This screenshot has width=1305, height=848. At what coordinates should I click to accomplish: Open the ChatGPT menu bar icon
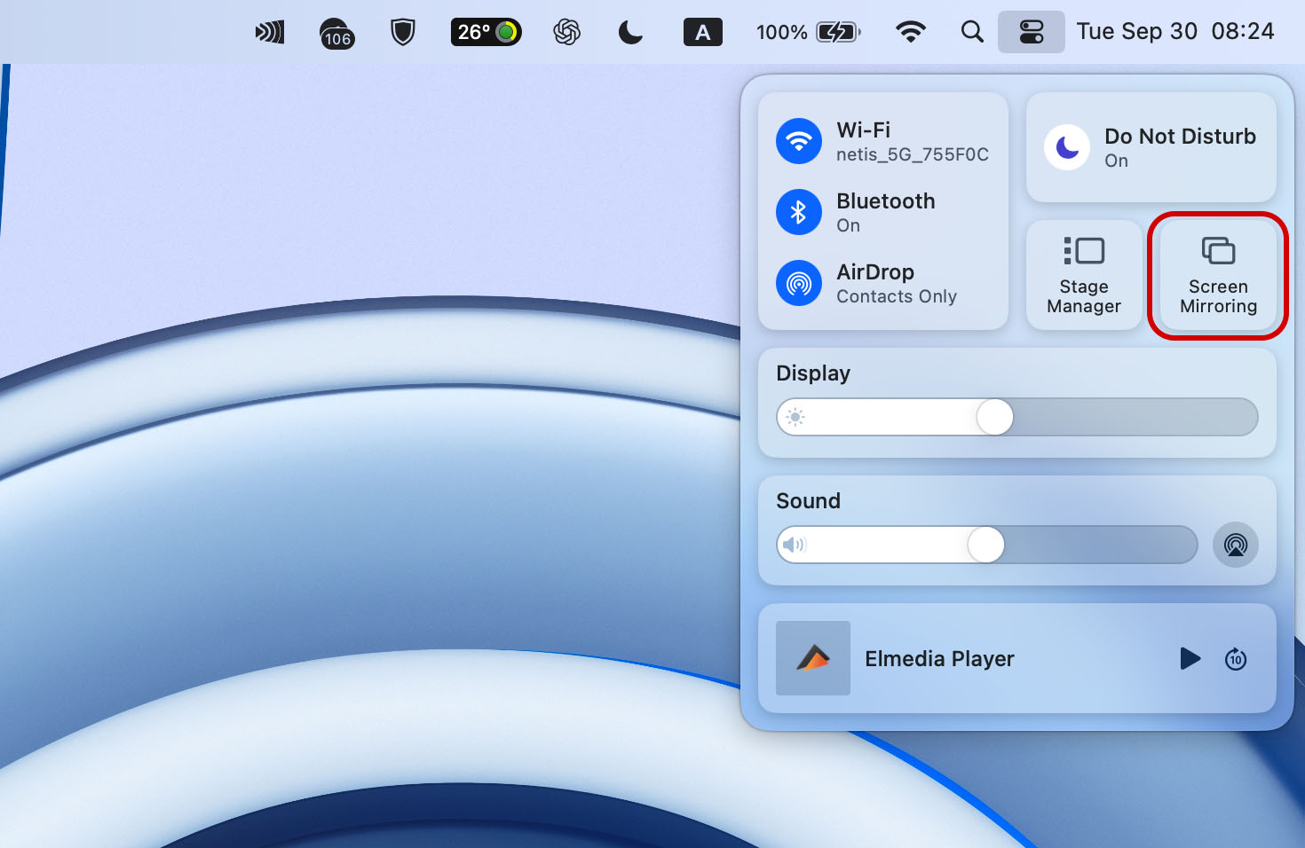tap(566, 33)
